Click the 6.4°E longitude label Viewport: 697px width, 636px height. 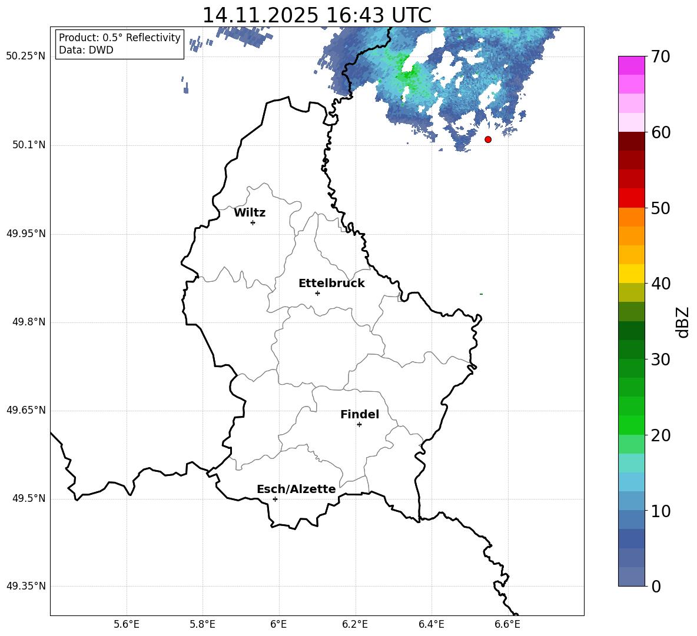431,624
